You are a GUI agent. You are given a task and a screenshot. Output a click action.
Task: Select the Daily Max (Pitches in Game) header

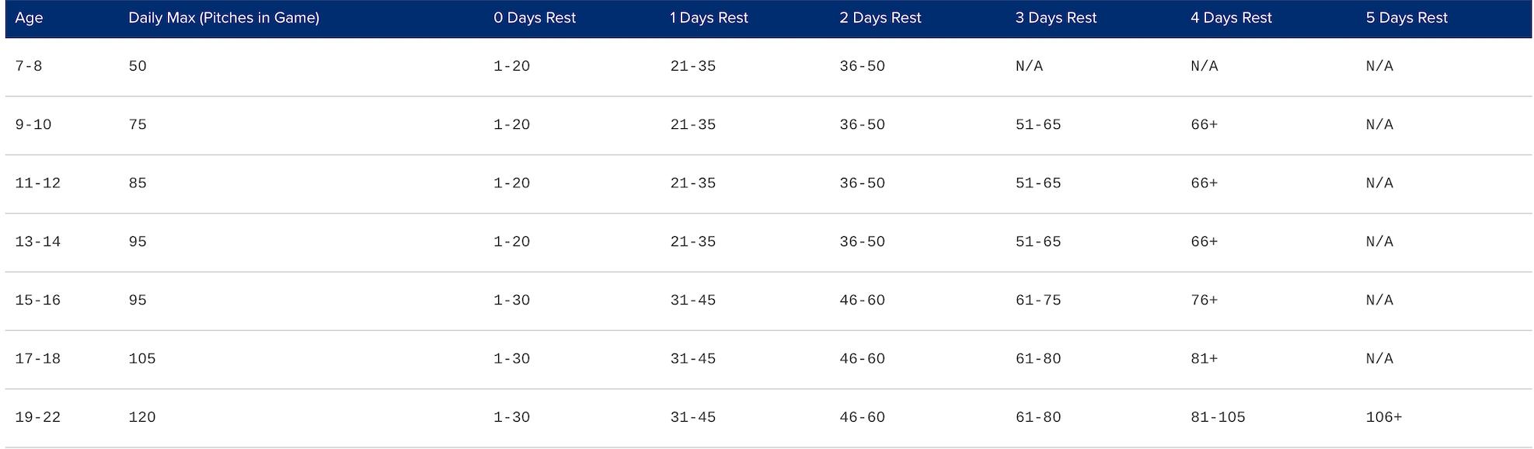[224, 18]
